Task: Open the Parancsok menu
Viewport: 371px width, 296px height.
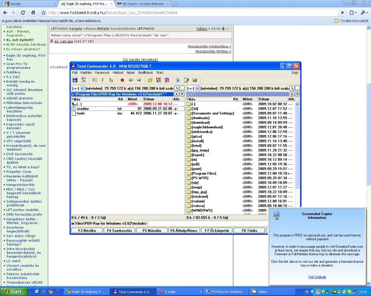Action: (102, 73)
